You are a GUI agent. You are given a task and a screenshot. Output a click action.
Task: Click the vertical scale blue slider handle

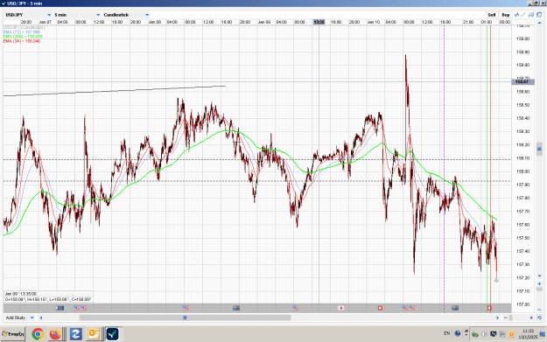(539, 149)
